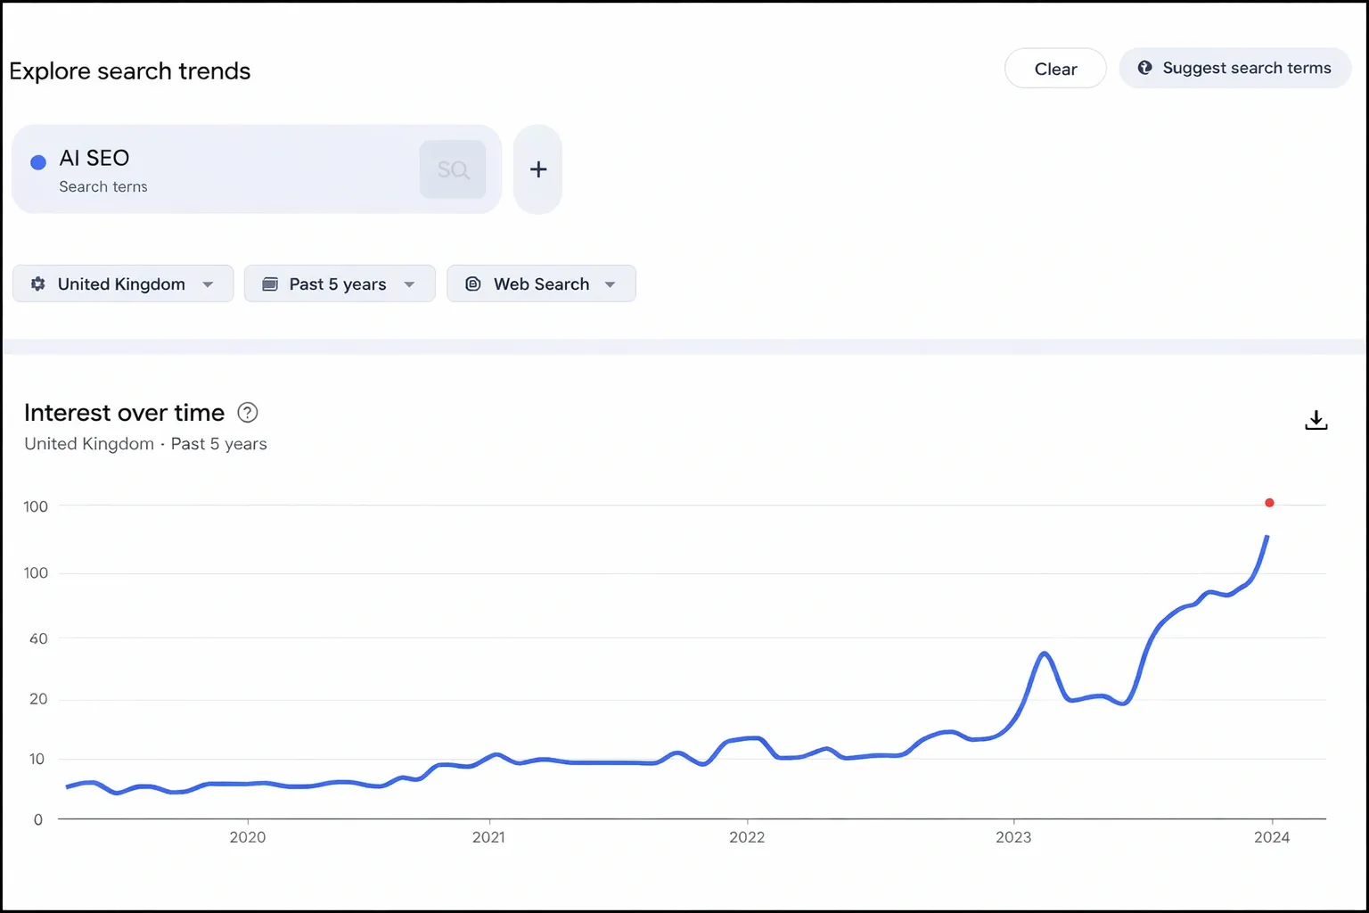The height and width of the screenshot is (913, 1369).
Task: Click the help icon beside Interest over time
Action: 248,413
